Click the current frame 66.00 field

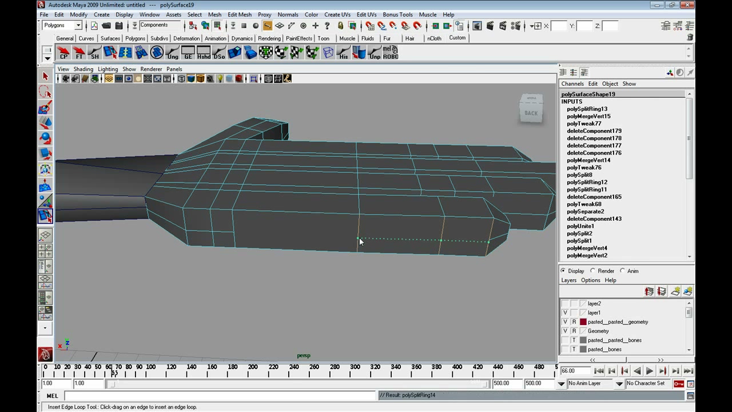(575, 371)
